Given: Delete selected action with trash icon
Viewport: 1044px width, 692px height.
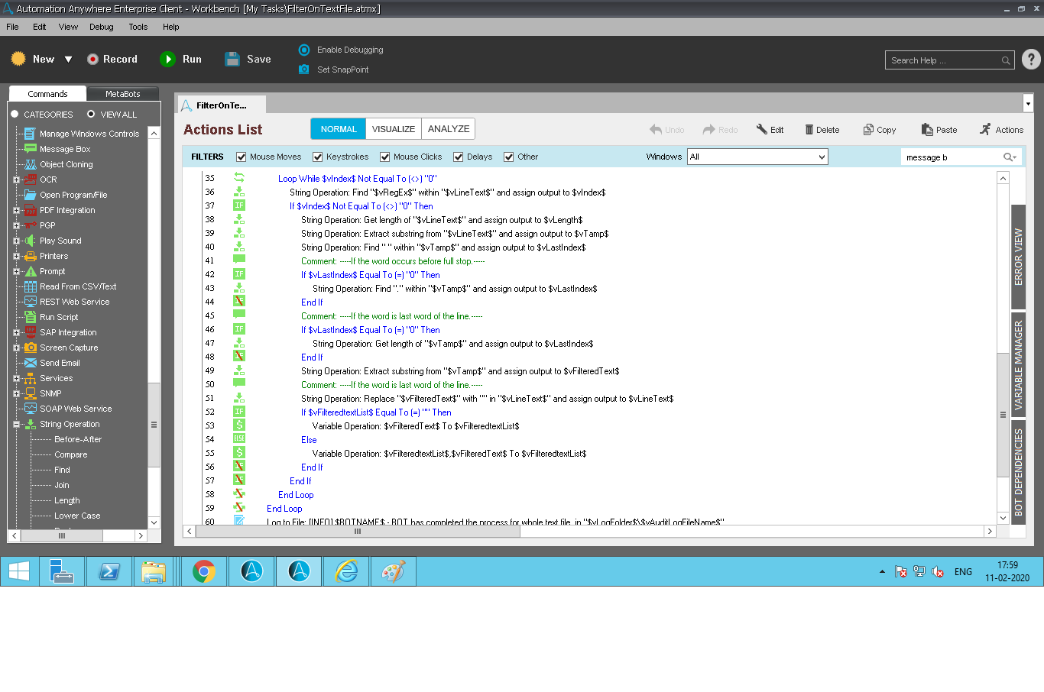Looking at the screenshot, I should click(809, 130).
